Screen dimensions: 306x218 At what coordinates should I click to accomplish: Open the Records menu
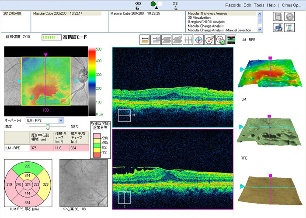(233, 5)
